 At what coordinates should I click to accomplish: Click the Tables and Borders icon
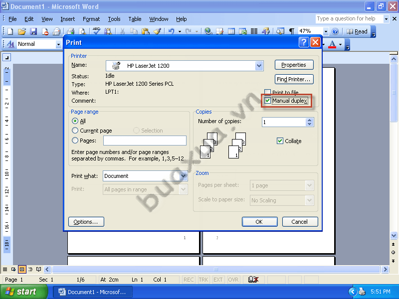point(219,31)
